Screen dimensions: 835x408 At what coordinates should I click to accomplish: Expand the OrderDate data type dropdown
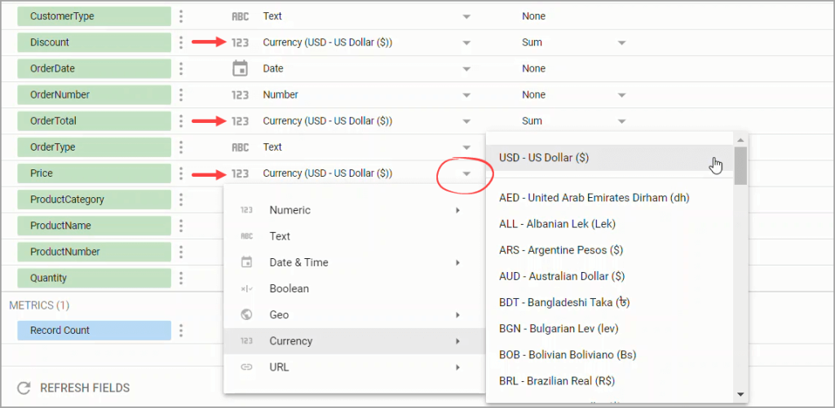(466, 68)
